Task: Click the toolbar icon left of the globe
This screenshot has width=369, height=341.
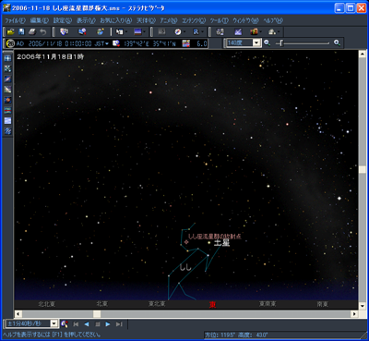Action: (x=82, y=31)
